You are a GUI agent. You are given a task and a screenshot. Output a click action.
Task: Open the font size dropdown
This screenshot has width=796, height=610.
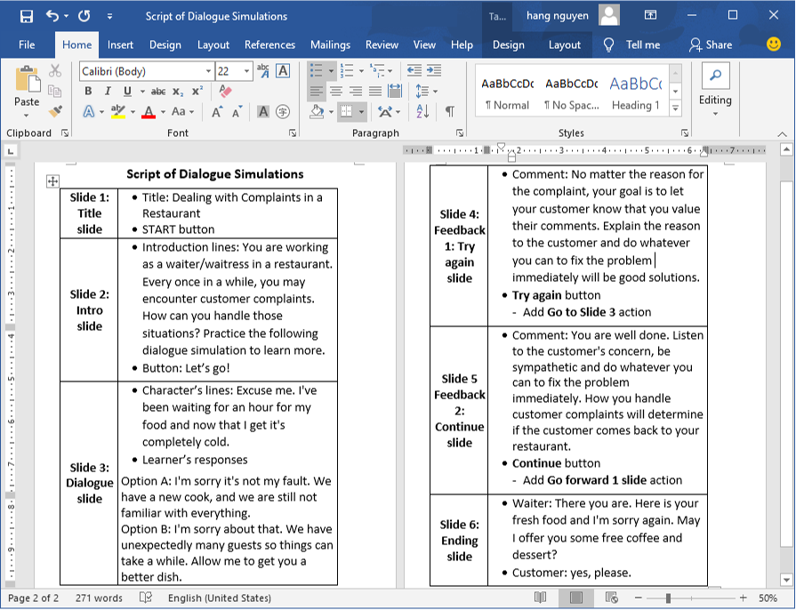[x=246, y=71]
